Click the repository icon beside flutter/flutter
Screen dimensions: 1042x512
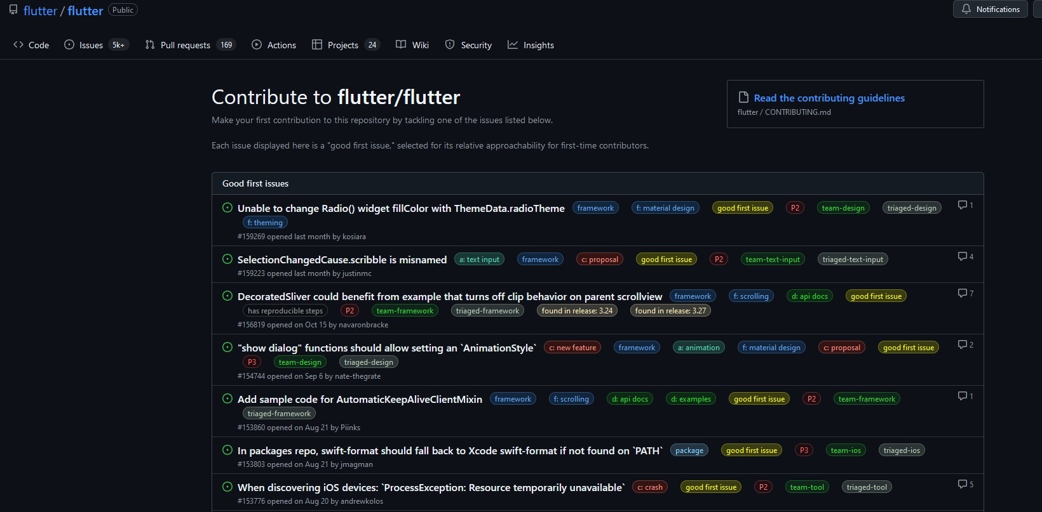(x=13, y=10)
